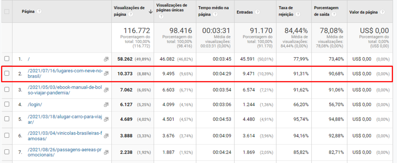397x163 pixels.
Task: Select average time value 00:03:31
Action: 216,31
